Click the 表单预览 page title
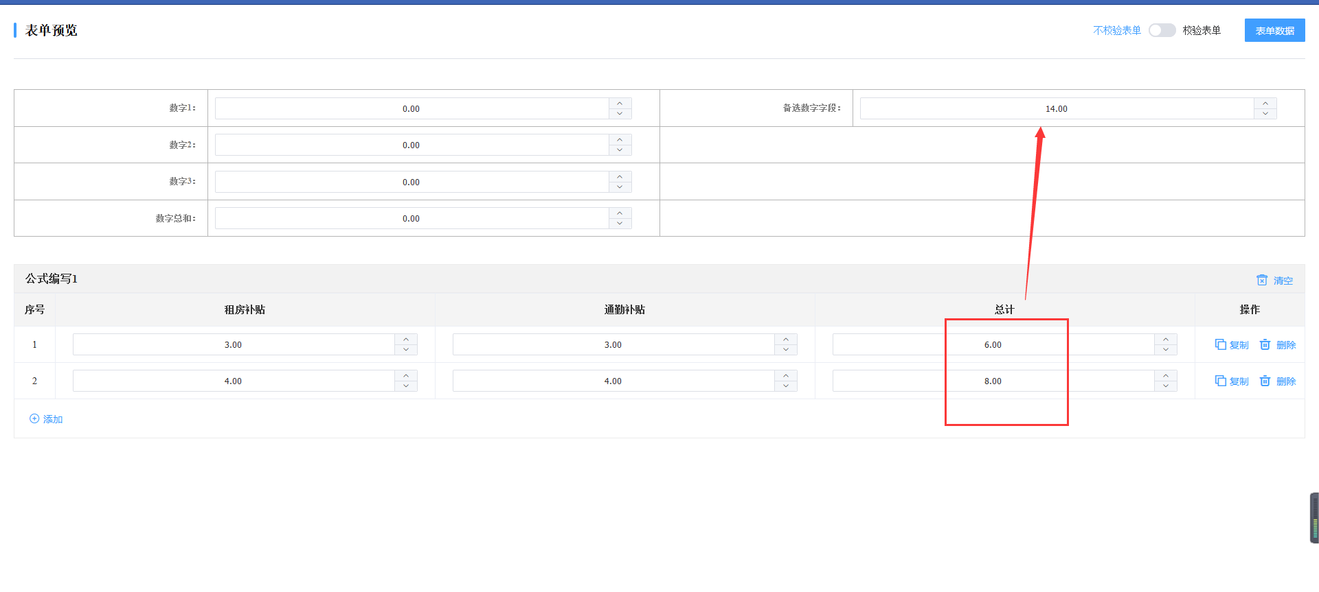1319x592 pixels. click(x=52, y=30)
